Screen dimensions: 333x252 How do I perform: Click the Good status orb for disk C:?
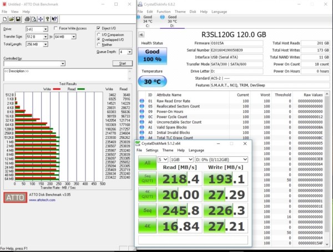[139, 17]
